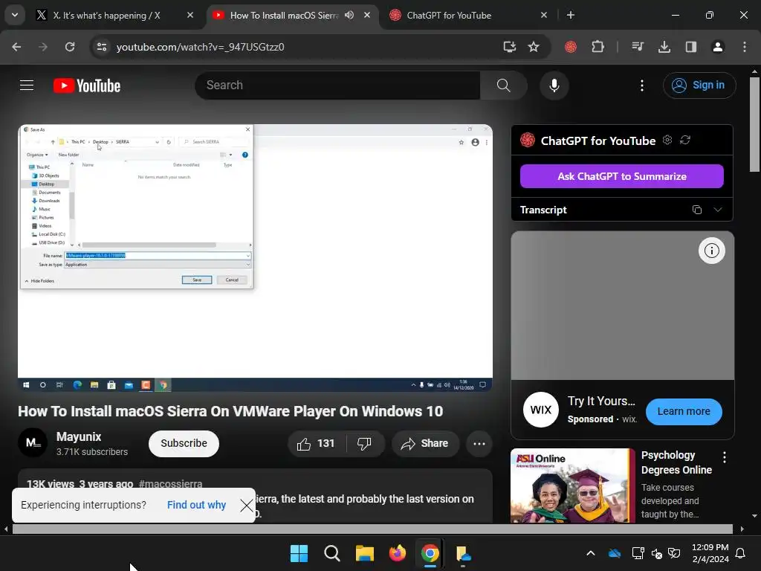Click the Sign in button

[699, 86]
